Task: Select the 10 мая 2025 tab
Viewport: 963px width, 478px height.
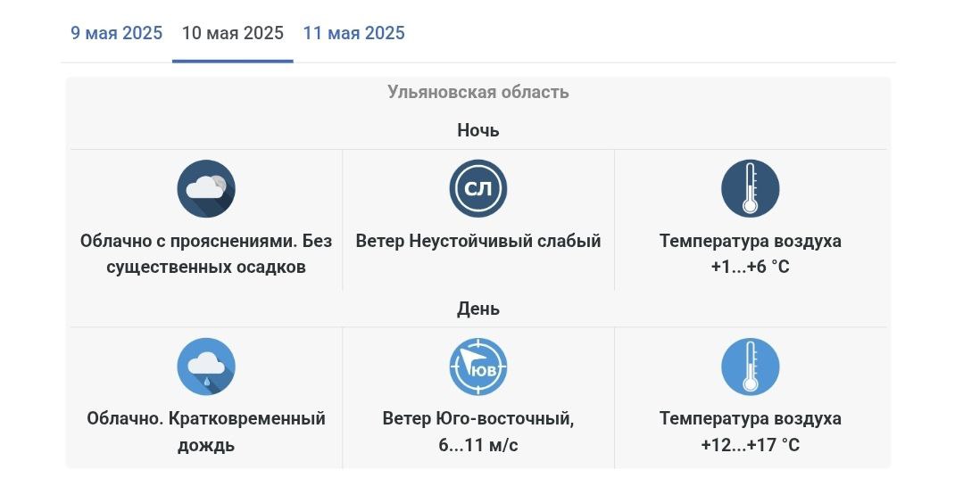Action: click(233, 32)
